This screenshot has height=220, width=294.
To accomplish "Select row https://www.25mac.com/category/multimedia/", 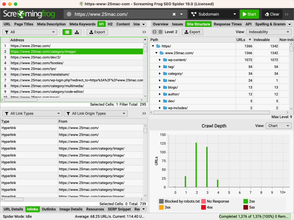I will pyautogui.click(x=76, y=86).
